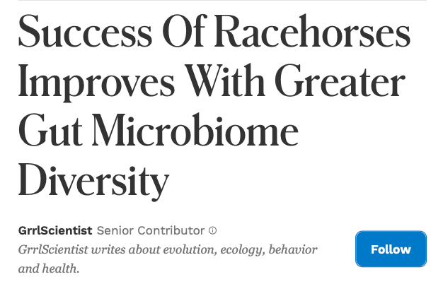Click the info icon beside Senior Contributor
Image resolution: width=443 pixels, height=284 pixels.
tap(213, 231)
